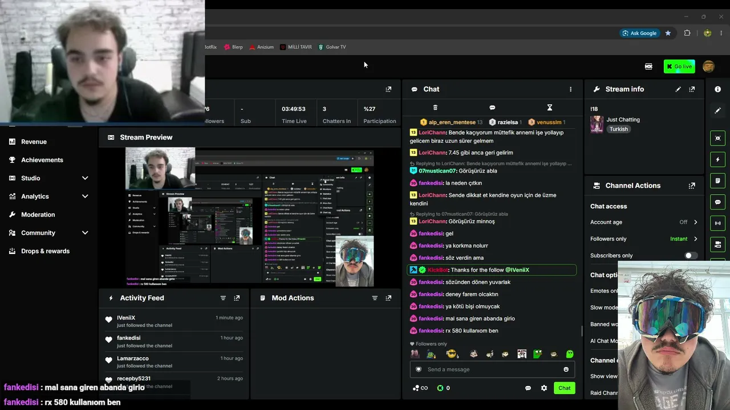Toggle the Subscribers only switch
Image resolution: width=730 pixels, height=410 pixels.
[691, 256]
